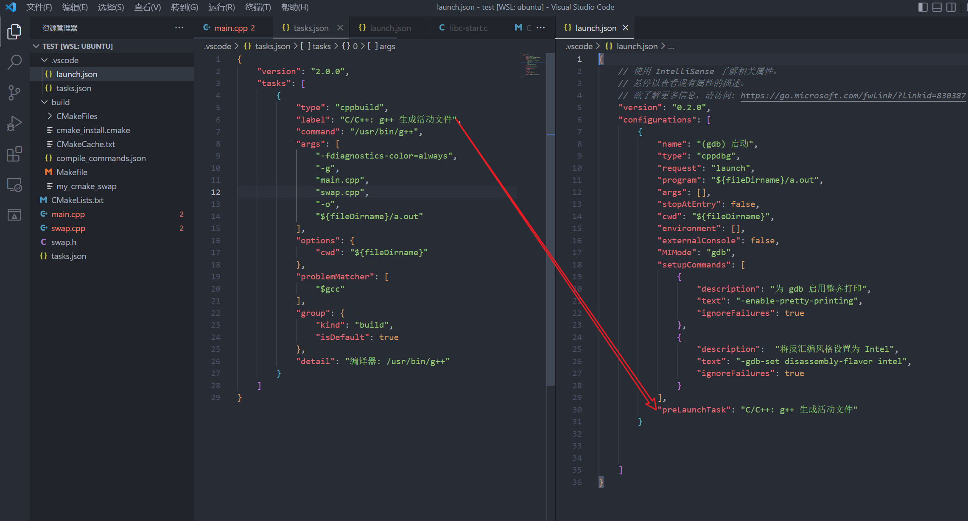Open the go.microsoft.com fwlink URL
The width and height of the screenshot is (968, 521).
pos(853,96)
